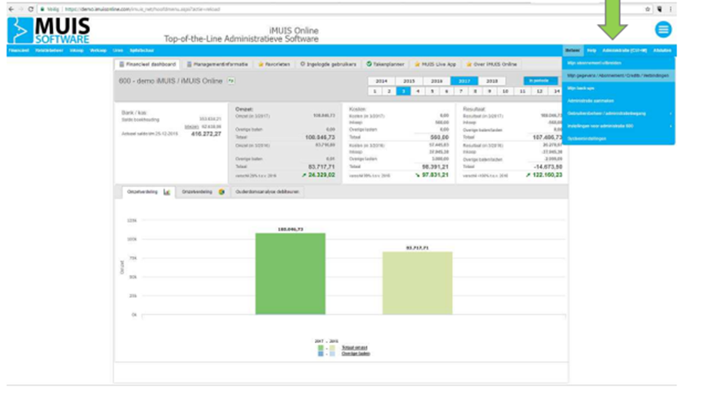The width and height of the screenshot is (710, 419).
Task: Click Kosten difference value 97.831,21
Action: [x=435, y=175]
